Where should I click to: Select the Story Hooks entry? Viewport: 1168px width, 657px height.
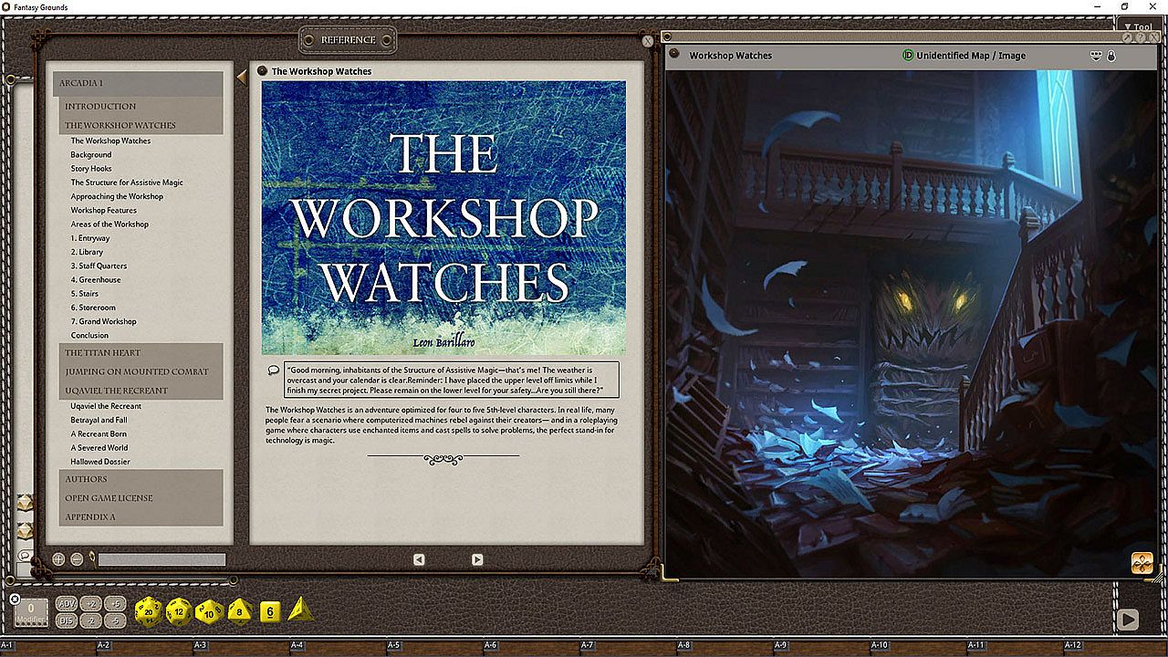(x=91, y=169)
